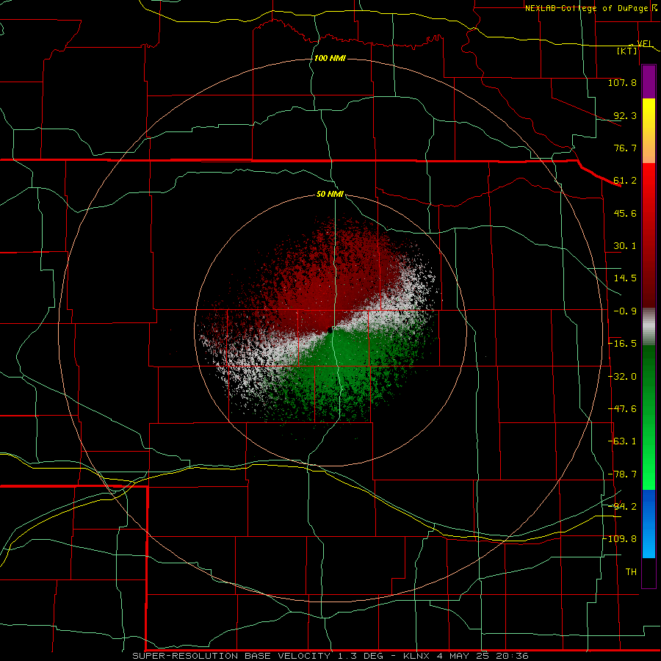Image resolution: width=661 pixels, height=661 pixels.
Task: Select the 92.3 velocity scale value
Action: [625, 115]
